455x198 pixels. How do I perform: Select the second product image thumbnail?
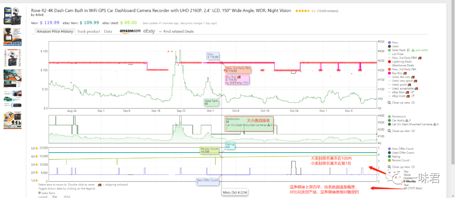[13, 37]
